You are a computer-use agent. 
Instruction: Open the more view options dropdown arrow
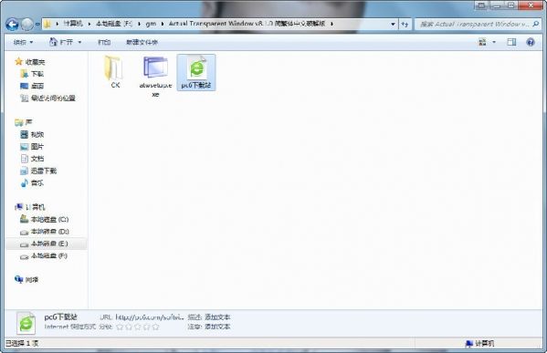(494, 42)
